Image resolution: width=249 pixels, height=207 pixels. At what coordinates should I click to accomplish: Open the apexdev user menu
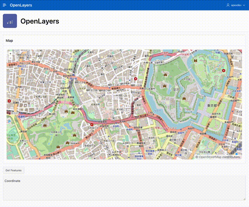236,5
